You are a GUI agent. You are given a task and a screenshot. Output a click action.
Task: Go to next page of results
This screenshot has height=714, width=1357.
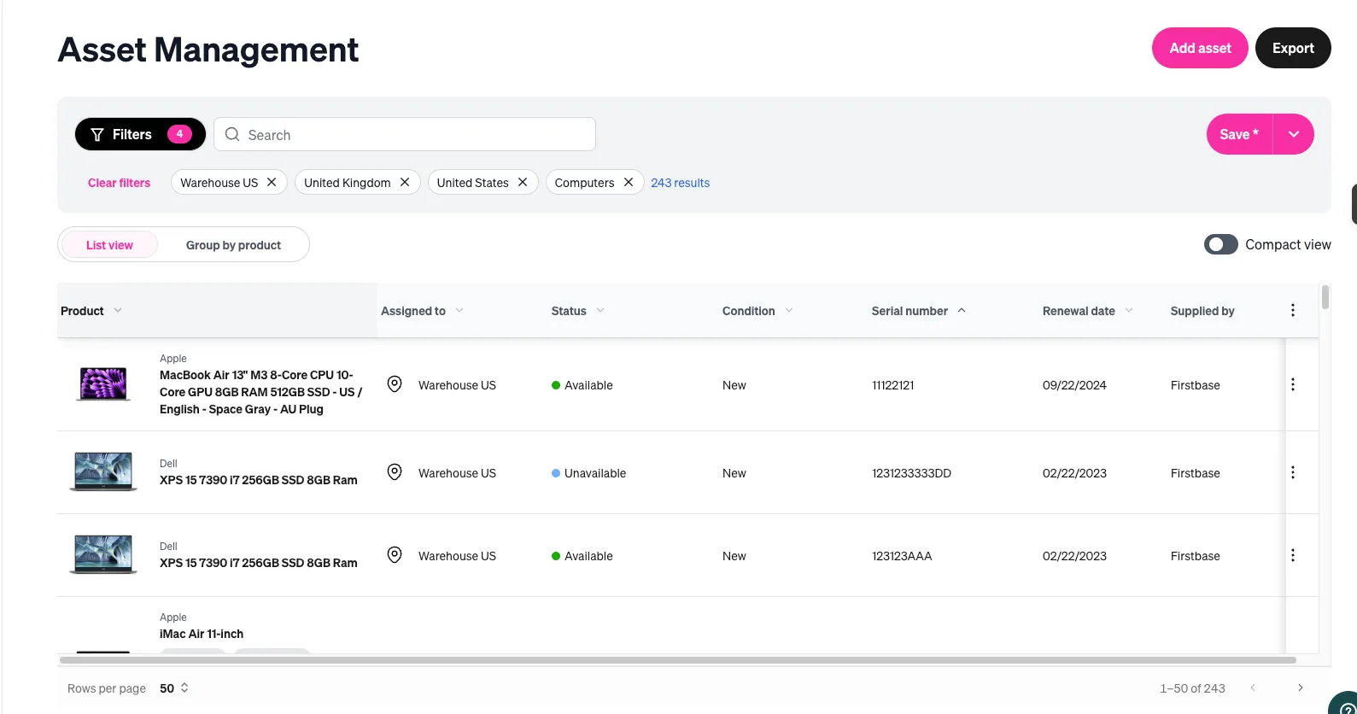pyautogui.click(x=1300, y=688)
